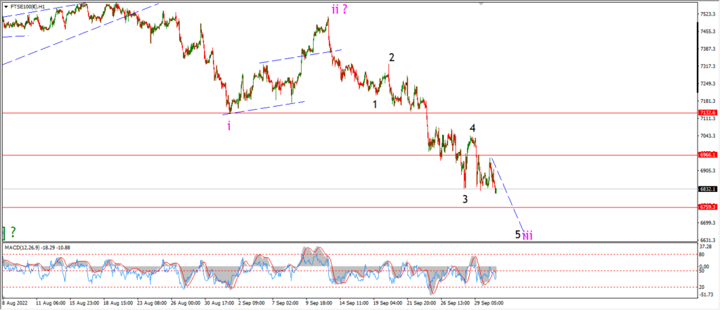Screen dimensions: 720x310
Task: Click the 7523.3 value on price scale
Action: coord(707,14)
